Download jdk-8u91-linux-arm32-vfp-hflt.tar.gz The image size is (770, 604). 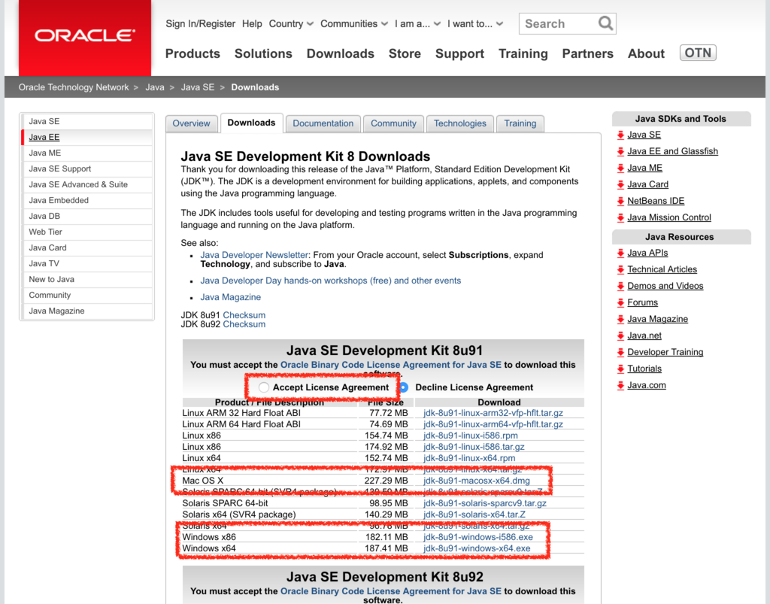pyautogui.click(x=493, y=413)
